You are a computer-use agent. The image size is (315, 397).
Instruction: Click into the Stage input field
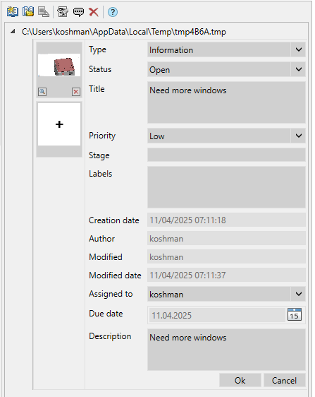[x=226, y=155]
